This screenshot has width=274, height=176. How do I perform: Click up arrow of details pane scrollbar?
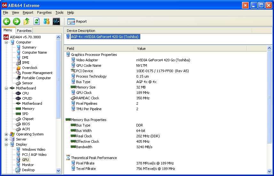click(x=269, y=48)
